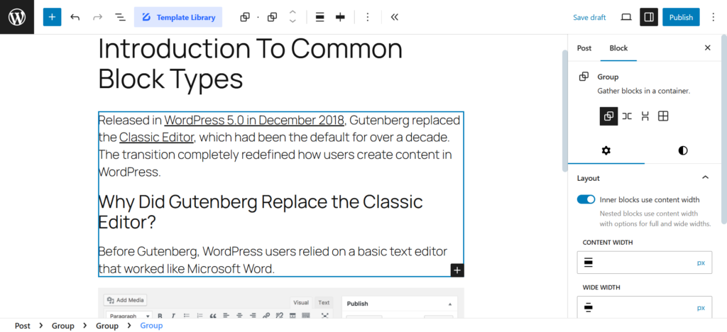Collapse the block toolbar with double chevron

[395, 17]
